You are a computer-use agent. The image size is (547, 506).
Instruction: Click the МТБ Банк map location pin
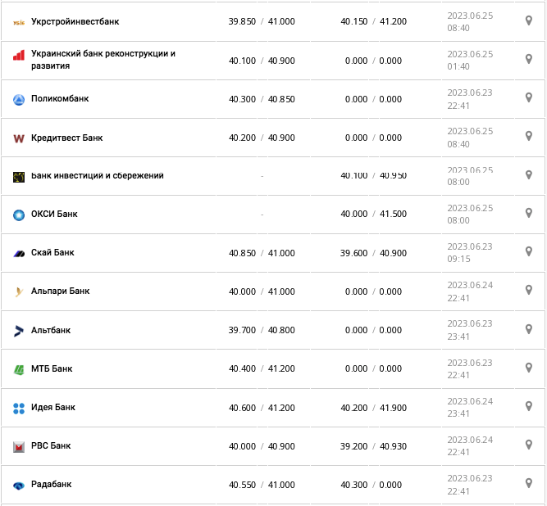[529, 367]
